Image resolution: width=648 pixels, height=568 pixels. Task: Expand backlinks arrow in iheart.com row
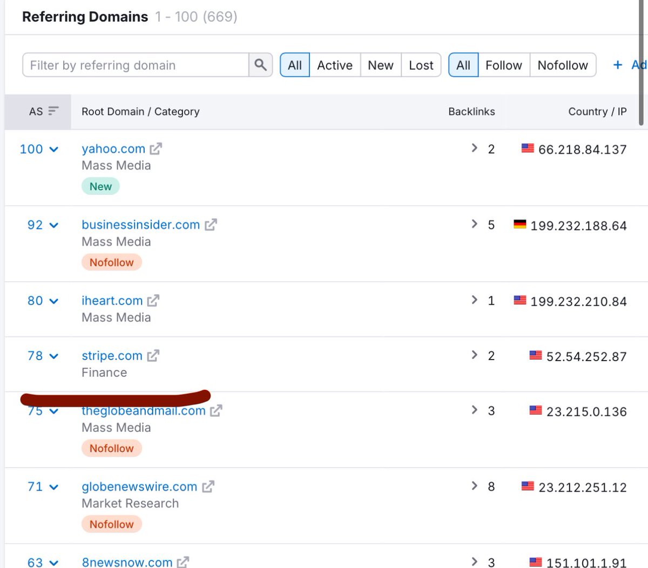[x=474, y=300]
